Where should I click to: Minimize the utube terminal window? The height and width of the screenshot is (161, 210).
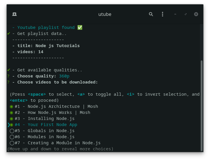175,14
